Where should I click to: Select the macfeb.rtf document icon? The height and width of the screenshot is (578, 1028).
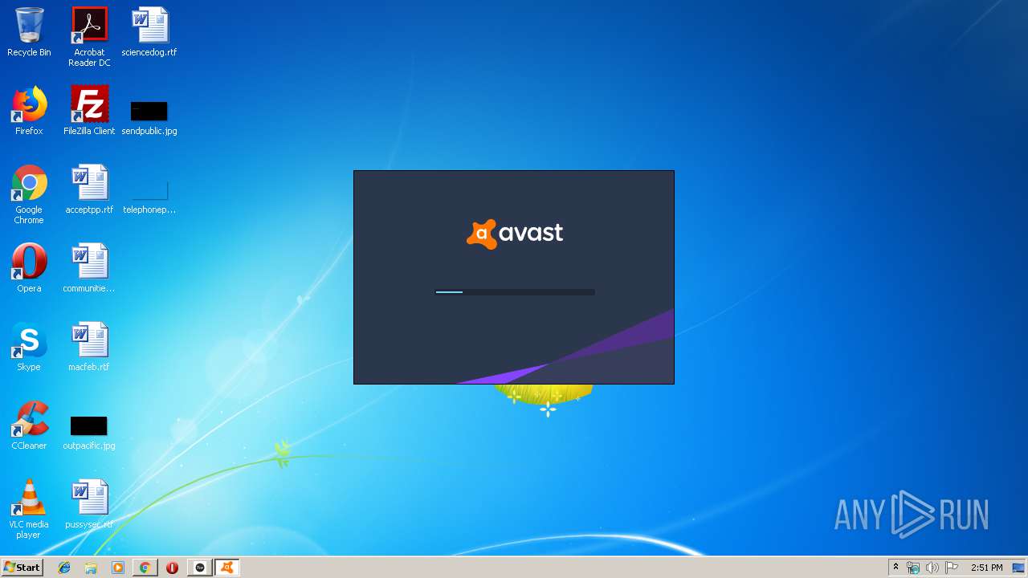click(x=89, y=347)
